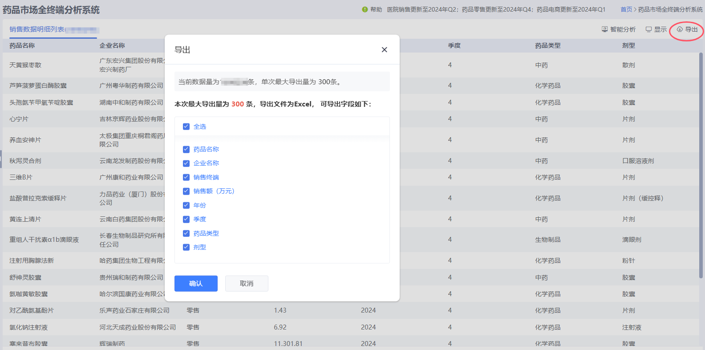Viewport: 705px width, 350px height.
Task: Toggle the 销售终端 field checkbox
Action: coord(186,177)
